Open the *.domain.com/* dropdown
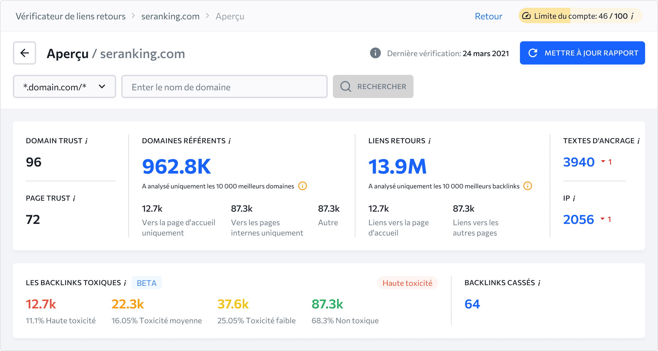Screen dimensions: 658x351 pyautogui.click(x=65, y=86)
